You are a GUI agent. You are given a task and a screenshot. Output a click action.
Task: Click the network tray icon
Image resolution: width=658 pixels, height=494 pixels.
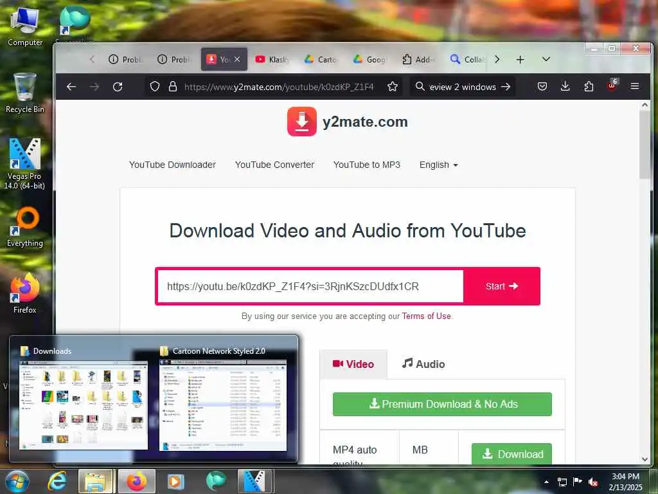pyautogui.click(x=562, y=482)
